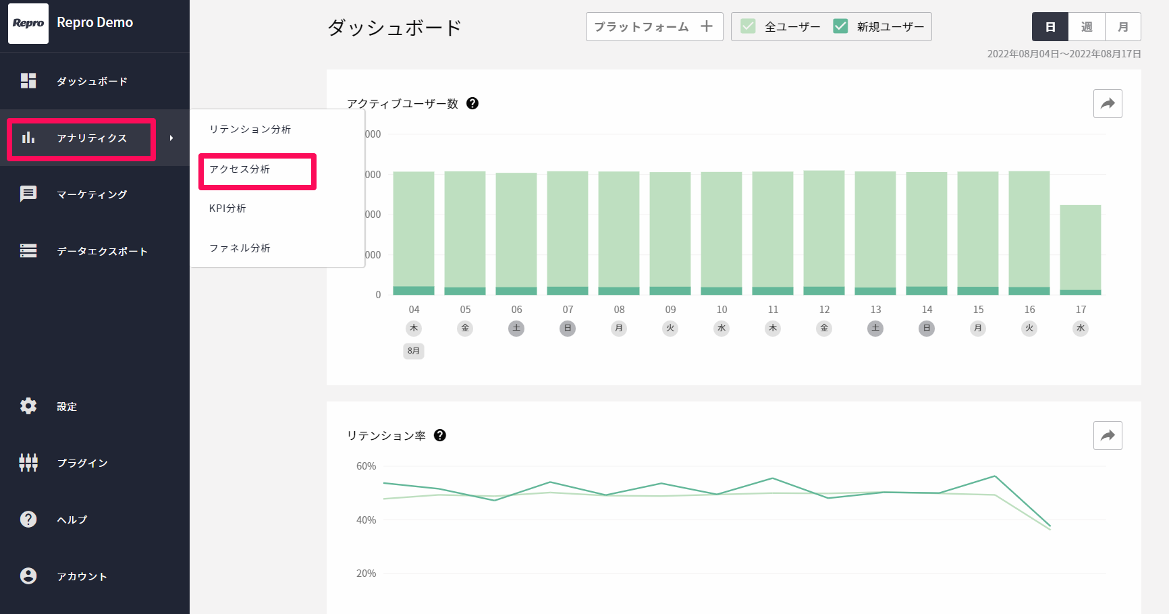Switch to monthly view (月)
Image resolution: width=1169 pixels, height=614 pixels.
[x=1123, y=27]
